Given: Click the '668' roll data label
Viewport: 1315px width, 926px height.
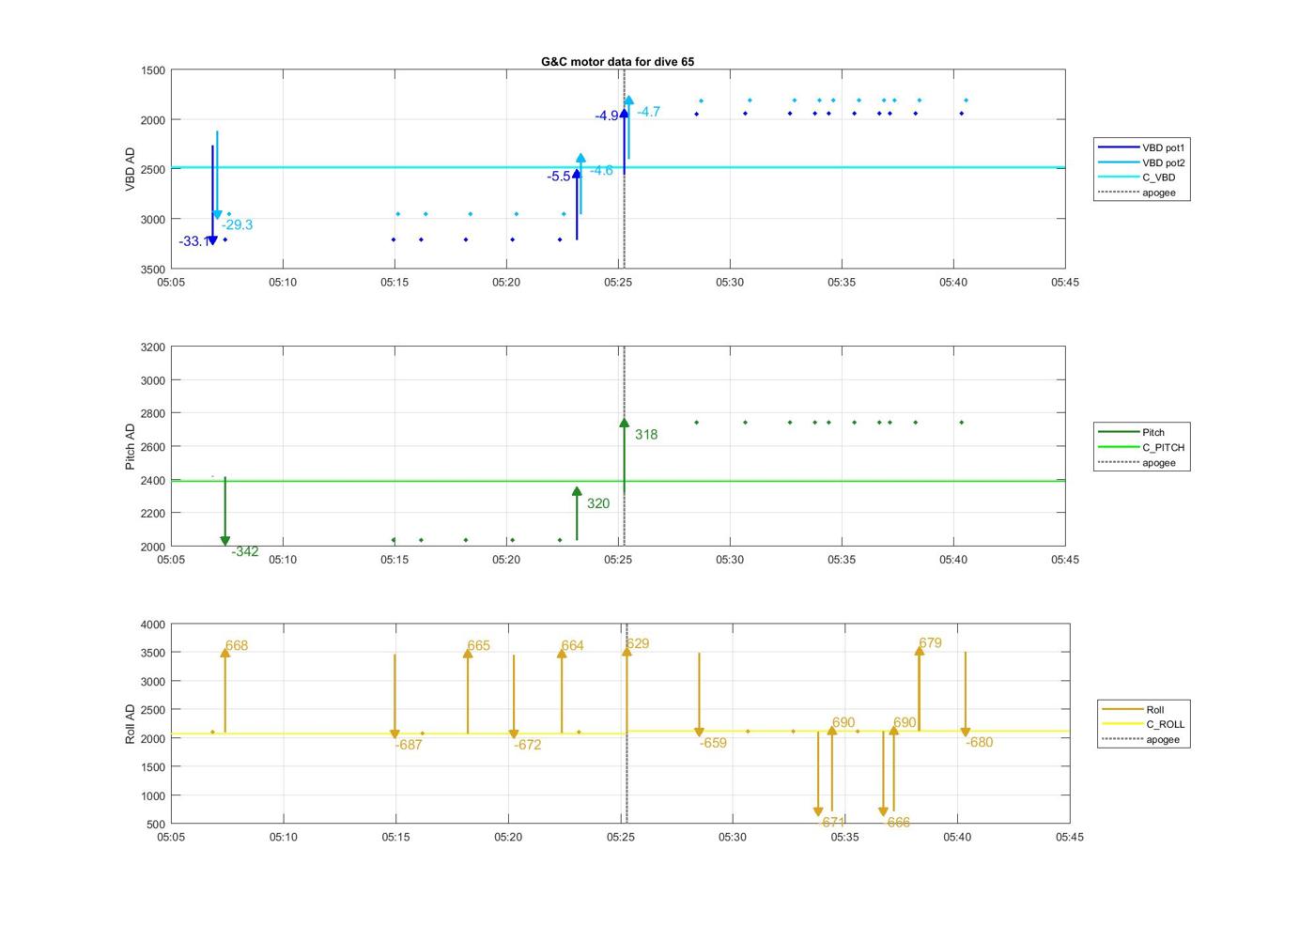Looking at the screenshot, I should click(x=237, y=646).
